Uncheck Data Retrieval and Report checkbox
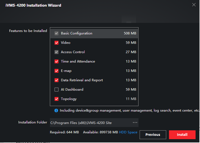 coord(57,80)
